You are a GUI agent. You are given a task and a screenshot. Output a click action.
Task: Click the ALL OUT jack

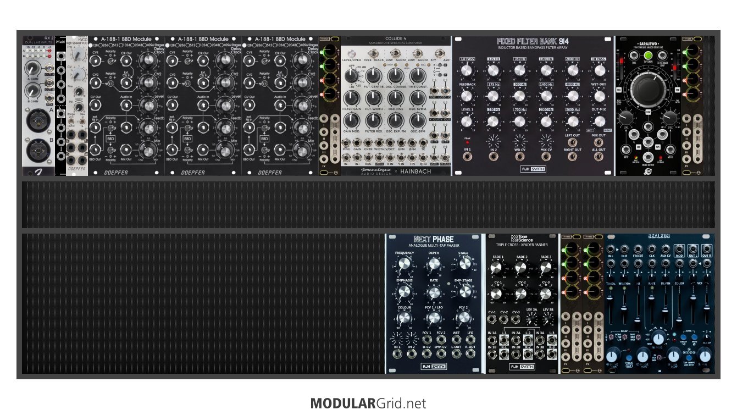point(599,157)
